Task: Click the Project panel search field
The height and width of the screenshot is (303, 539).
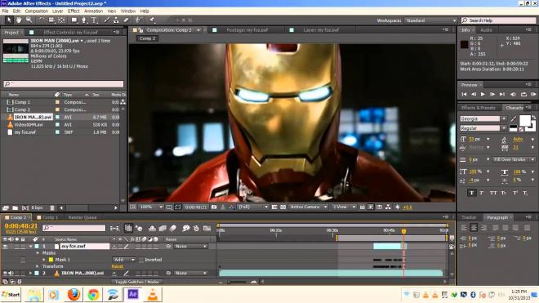Action: (x=64, y=84)
